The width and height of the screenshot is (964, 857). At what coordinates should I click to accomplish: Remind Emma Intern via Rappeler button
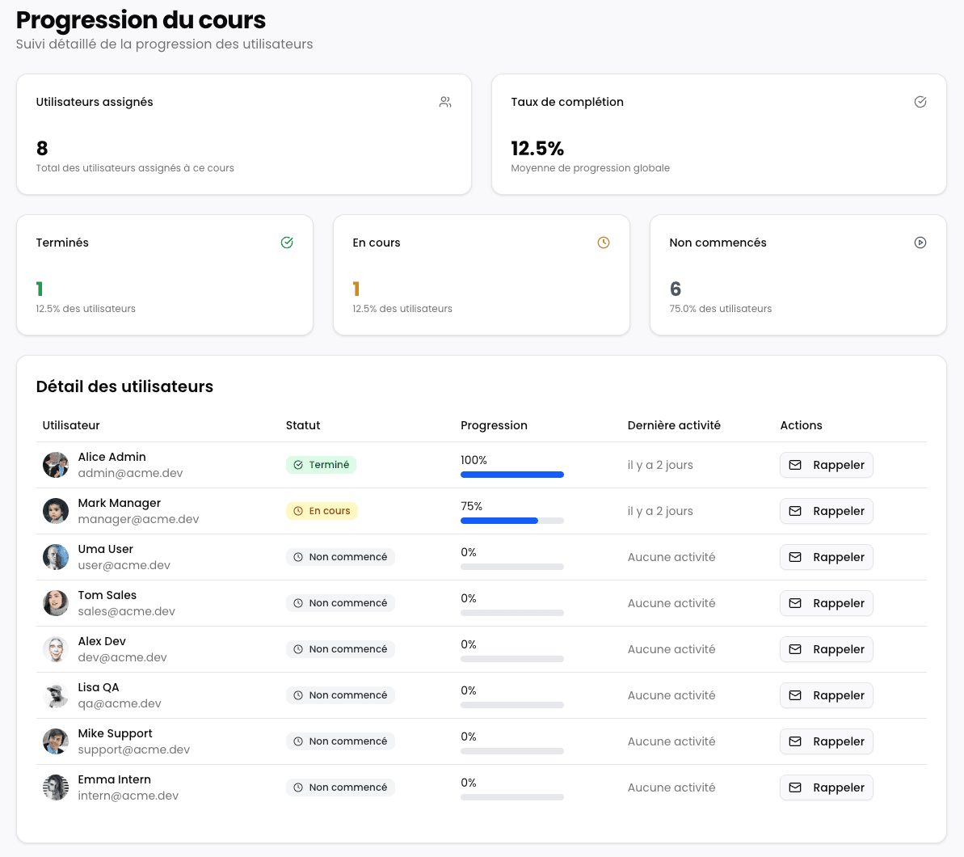[826, 787]
